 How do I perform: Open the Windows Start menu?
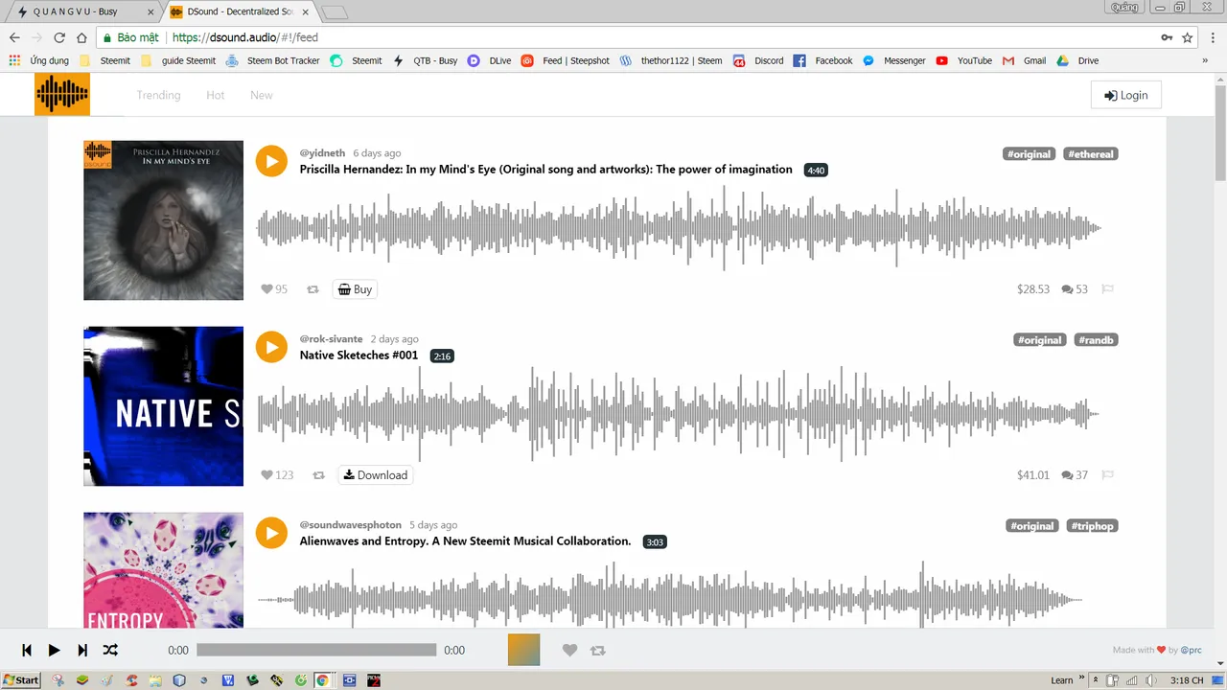point(21,680)
